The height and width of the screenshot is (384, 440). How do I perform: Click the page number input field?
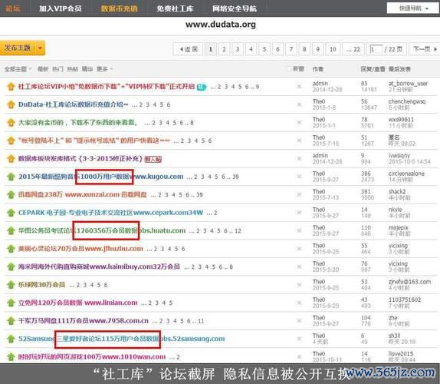tap(376, 49)
